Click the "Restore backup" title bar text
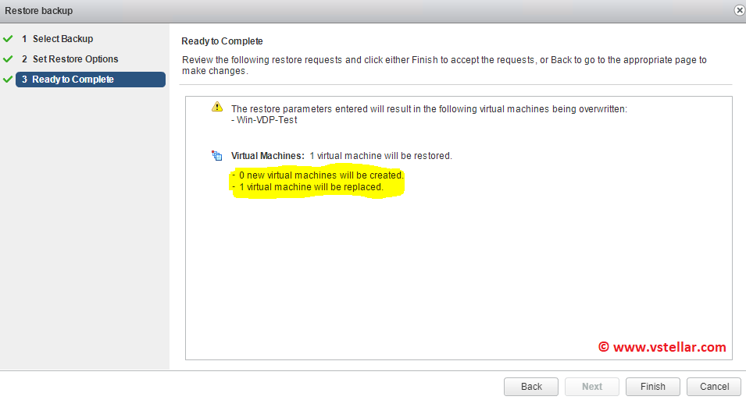This screenshot has width=746, height=400. (39, 11)
